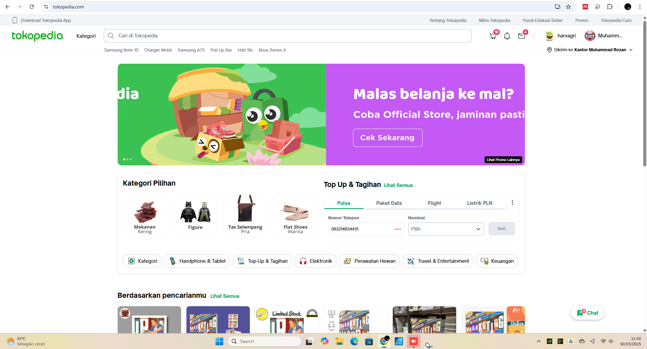Viewport: 647px width, 349px height.
Task: Open File Explorer from taskbar
Action: (x=339, y=342)
